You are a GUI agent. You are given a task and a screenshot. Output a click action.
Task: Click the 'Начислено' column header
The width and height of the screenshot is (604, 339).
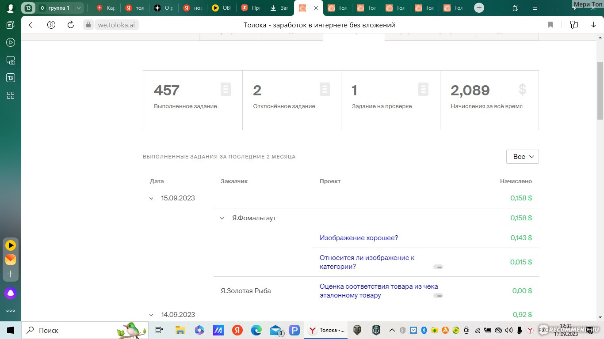516,181
